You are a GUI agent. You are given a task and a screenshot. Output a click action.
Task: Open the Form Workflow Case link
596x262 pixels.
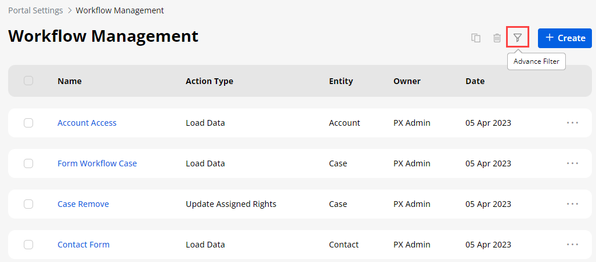pos(97,163)
